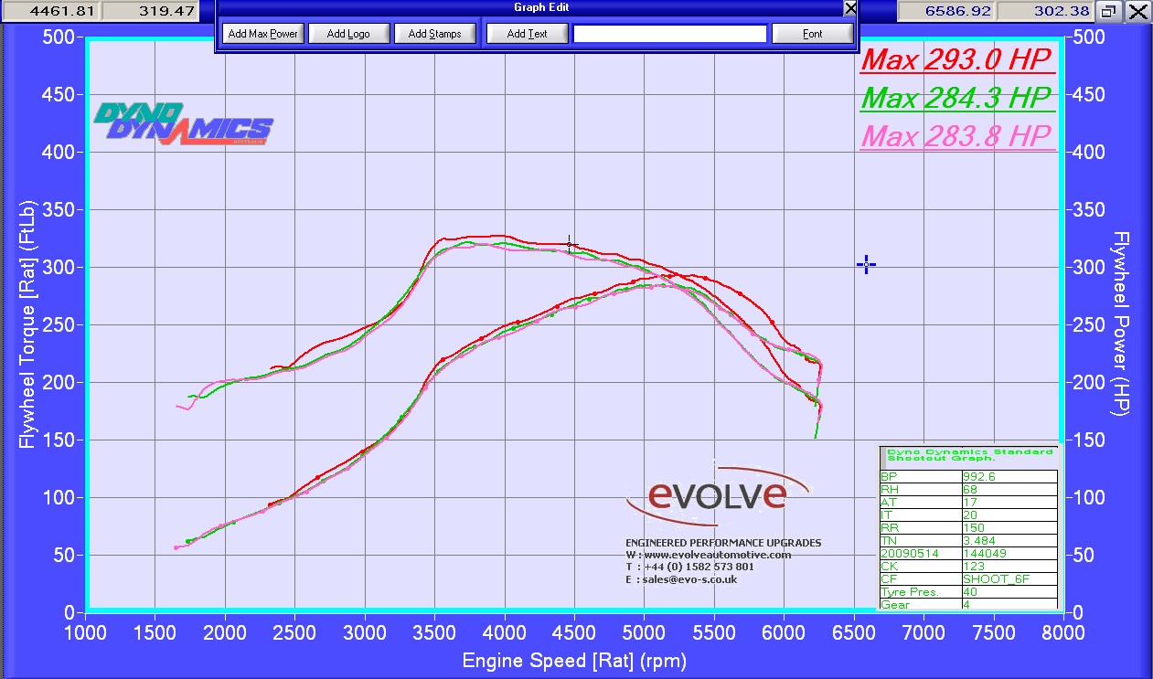The image size is (1153, 679).
Task: Select the pink "Max 283.8 HP" label
Action: tap(956, 137)
